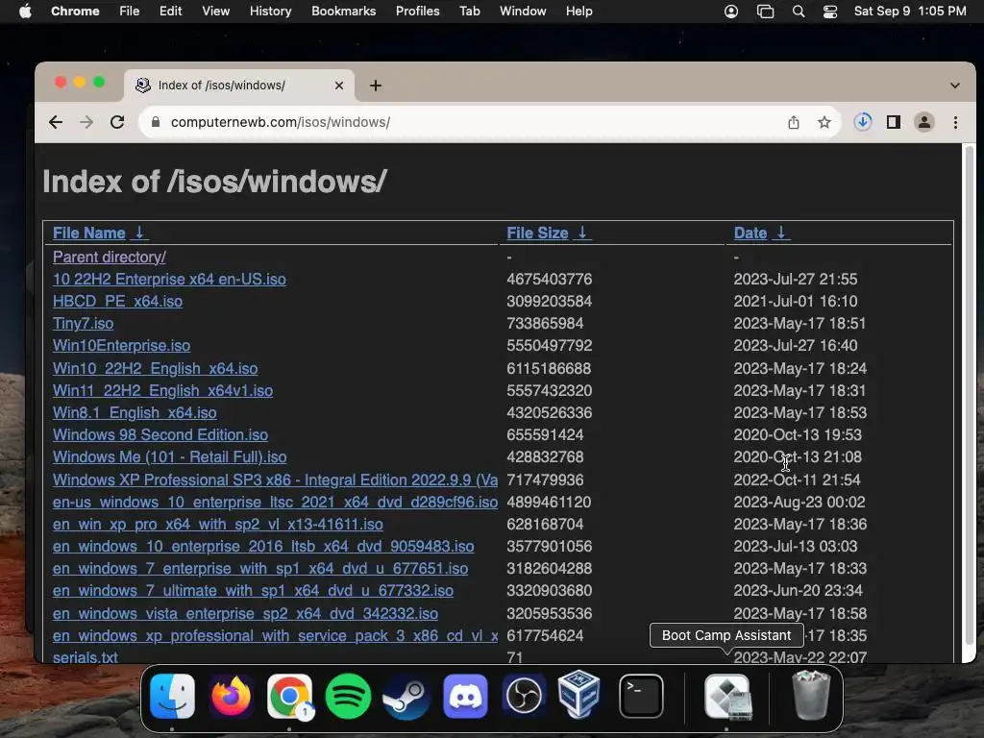This screenshot has width=984, height=738.
Task: Open the Tab menu
Action: [x=469, y=12]
